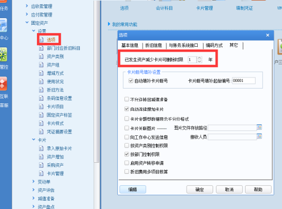Open 选项 shortcut in top bar
Viewport: 282px width, 209px height.
pos(124,8)
